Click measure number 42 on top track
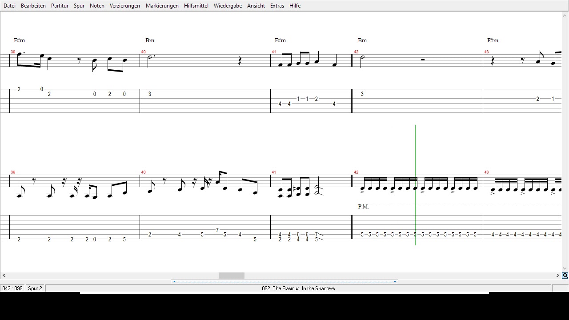The image size is (569, 320). pos(356,52)
